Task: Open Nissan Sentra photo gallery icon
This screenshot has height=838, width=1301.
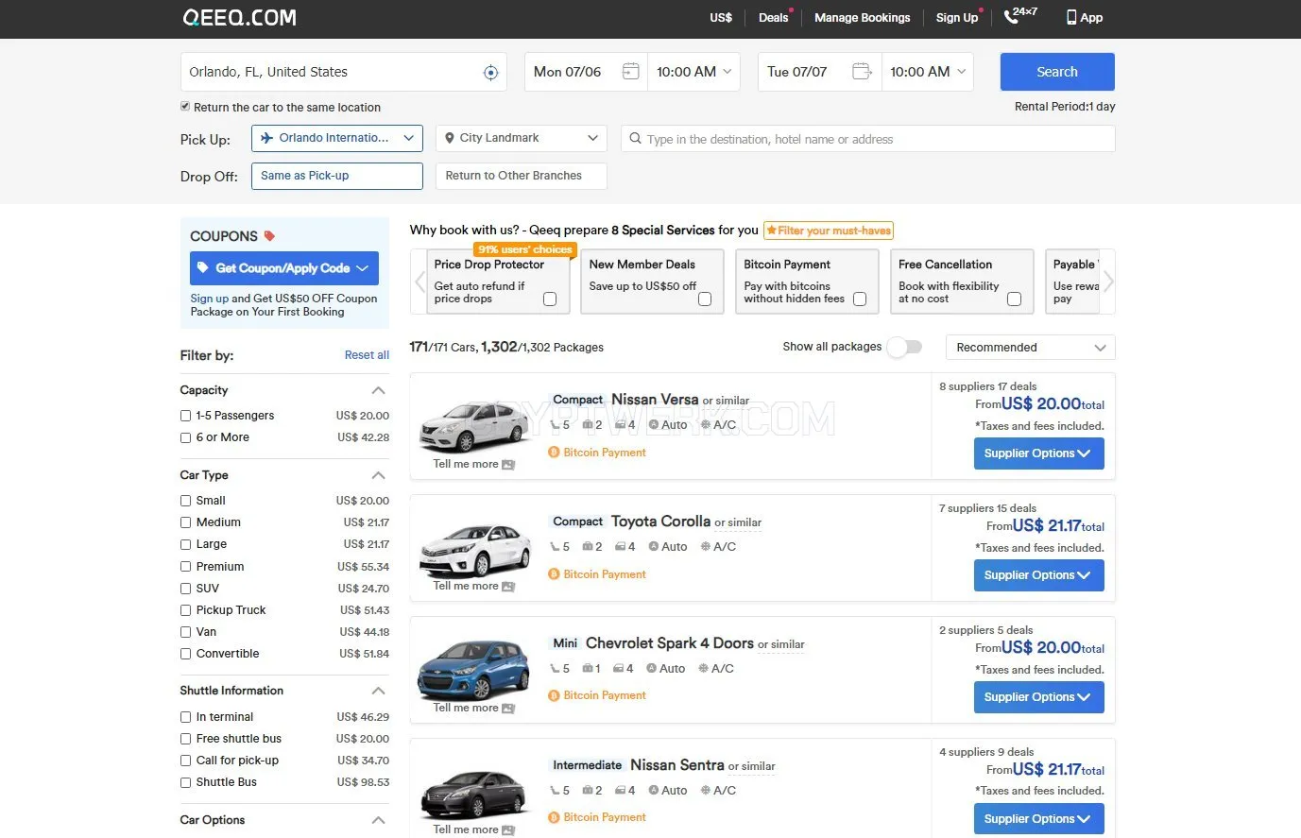Action: click(x=508, y=830)
